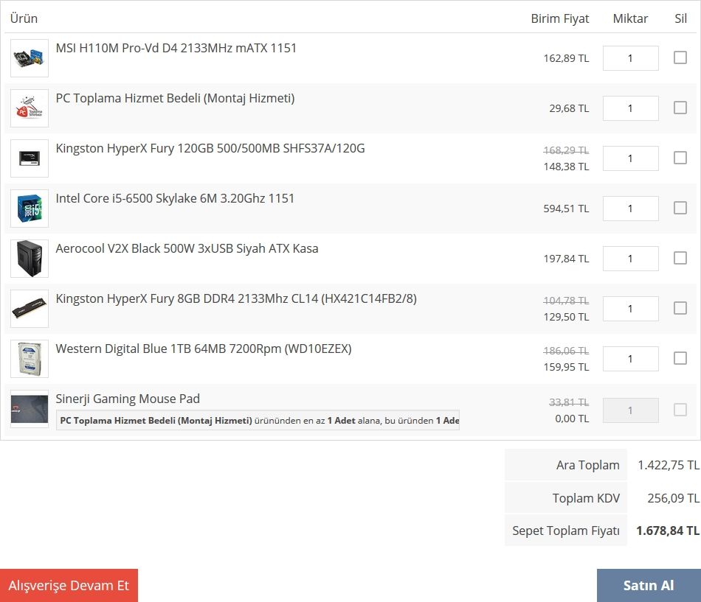Click the Miktar column header
The height and width of the screenshot is (602, 701).
click(630, 18)
